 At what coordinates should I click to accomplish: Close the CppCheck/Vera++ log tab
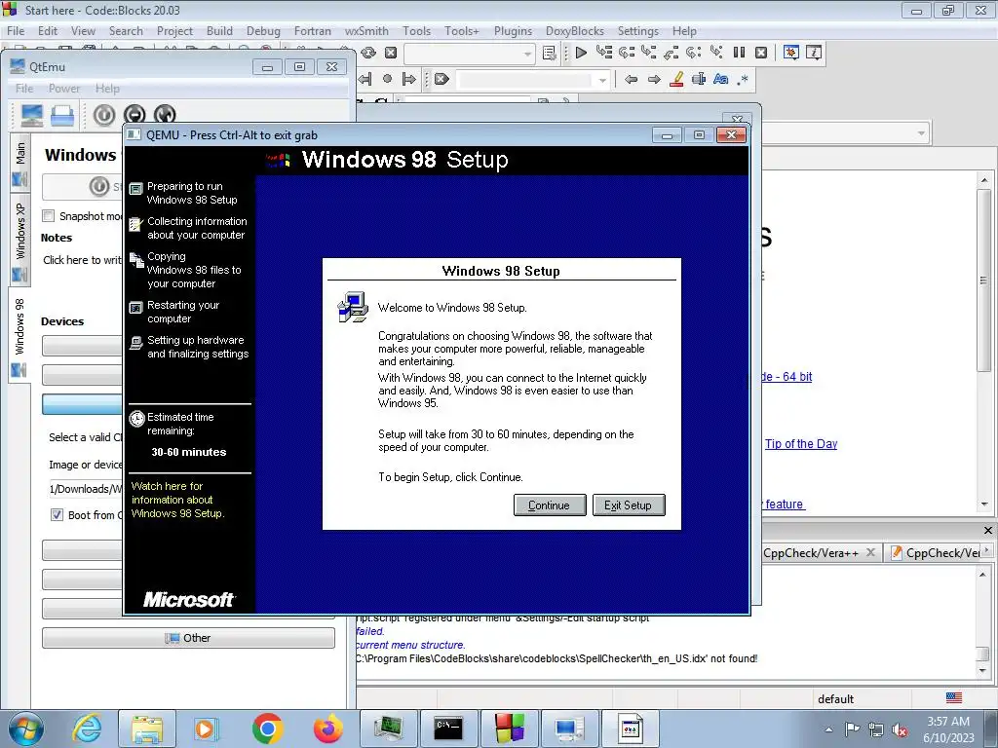point(870,552)
